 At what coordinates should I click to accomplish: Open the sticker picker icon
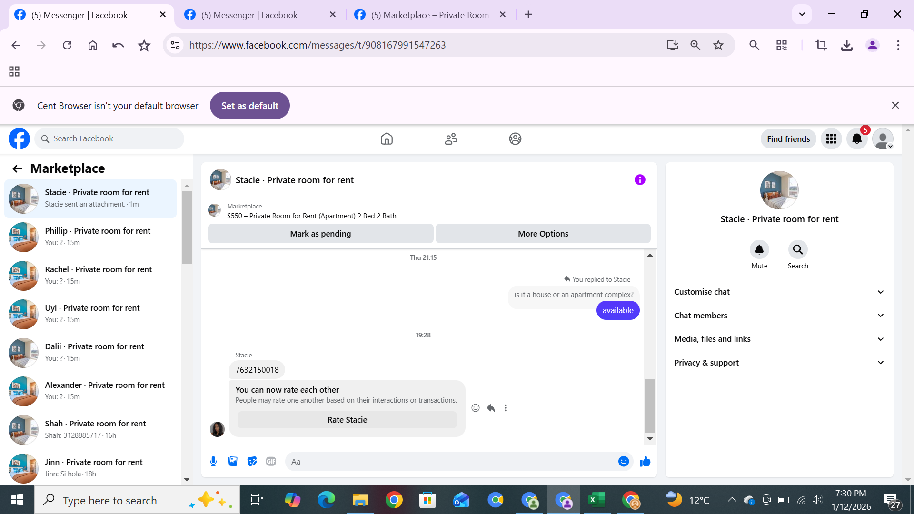pos(252,461)
